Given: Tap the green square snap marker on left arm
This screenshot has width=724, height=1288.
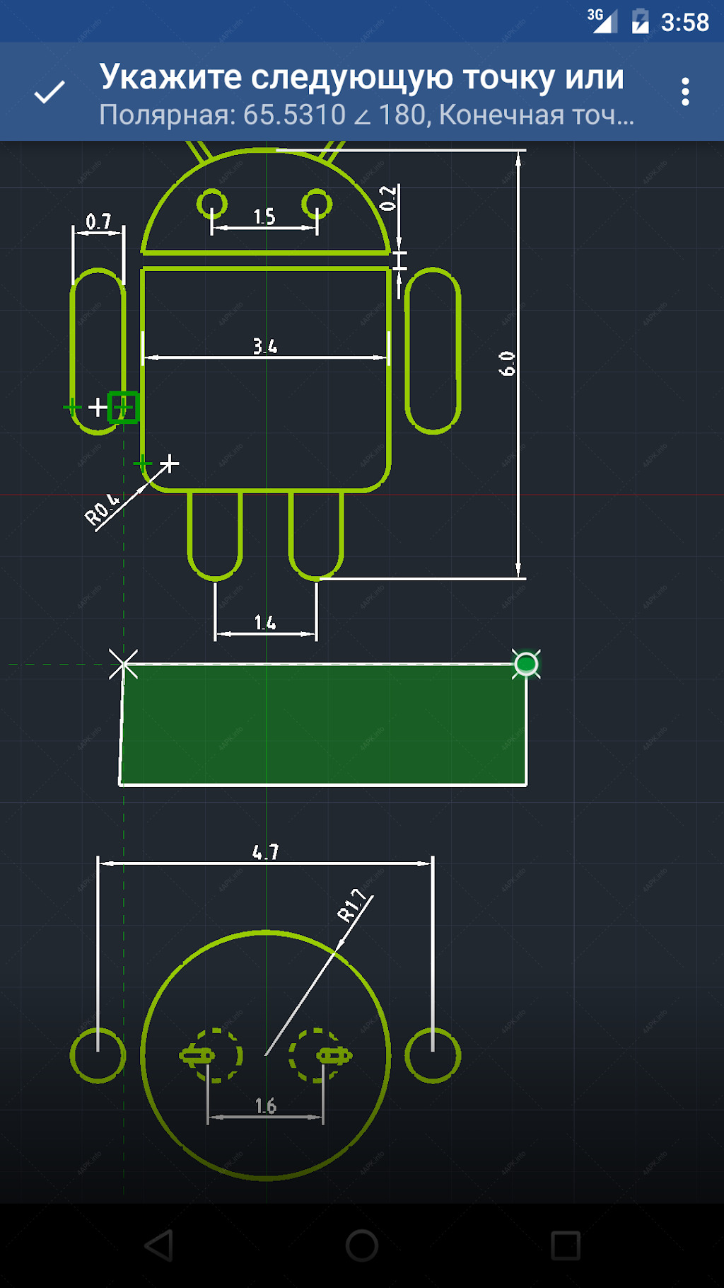Looking at the screenshot, I should [123, 407].
